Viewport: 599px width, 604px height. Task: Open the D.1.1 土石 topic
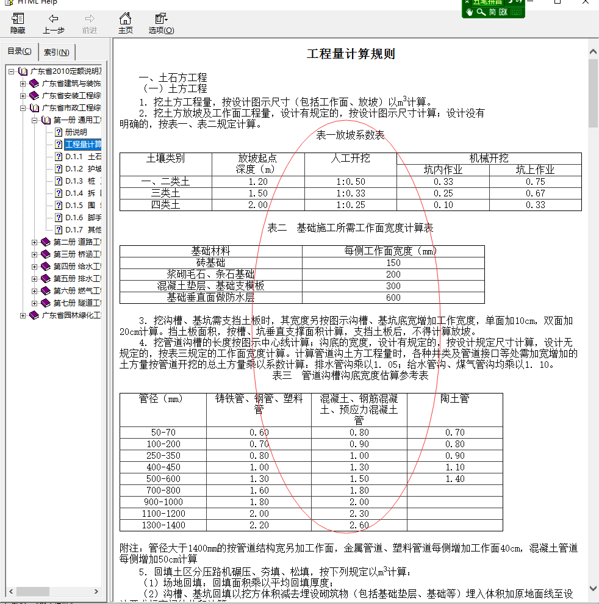(83, 157)
